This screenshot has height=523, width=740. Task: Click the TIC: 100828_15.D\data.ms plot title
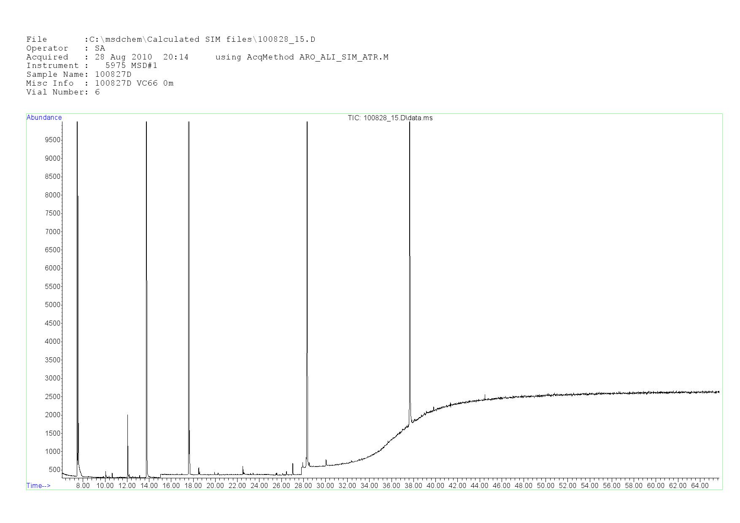[390, 118]
